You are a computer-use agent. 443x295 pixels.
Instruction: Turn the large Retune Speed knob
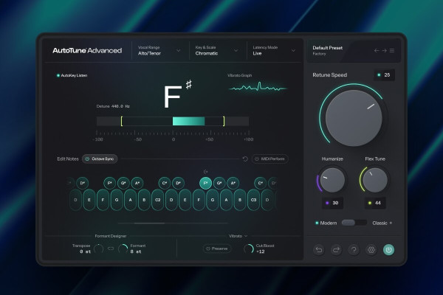(354, 118)
